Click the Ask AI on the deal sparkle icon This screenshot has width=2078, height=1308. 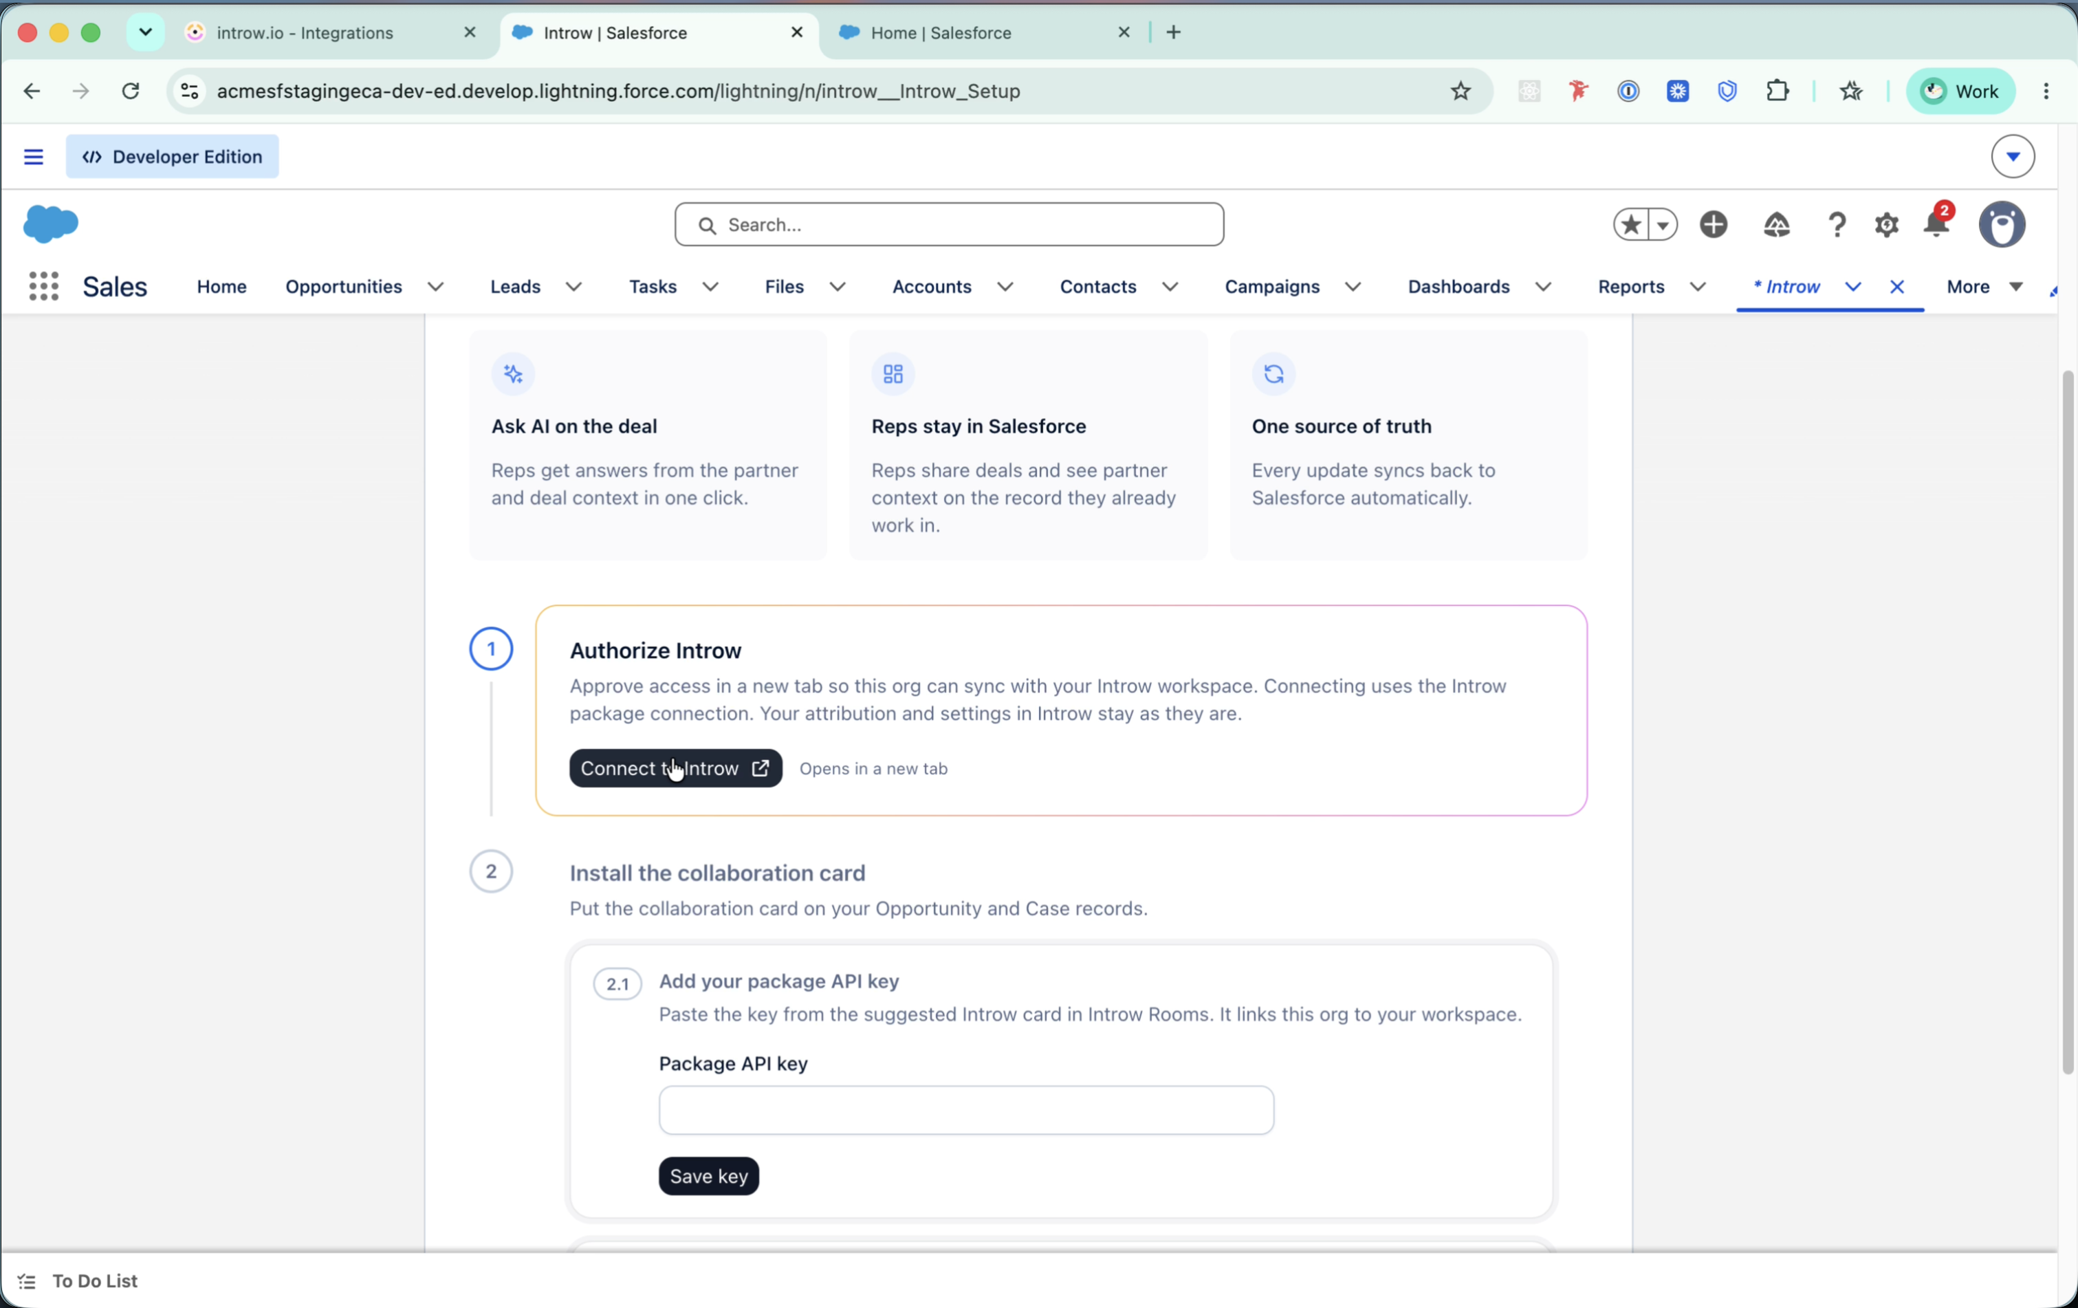[x=512, y=373]
